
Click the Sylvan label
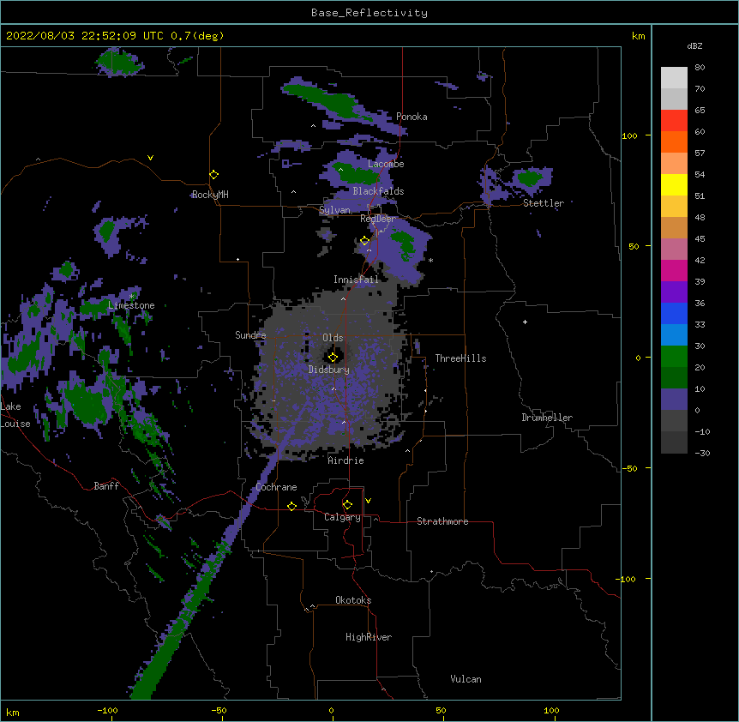coord(335,210)
